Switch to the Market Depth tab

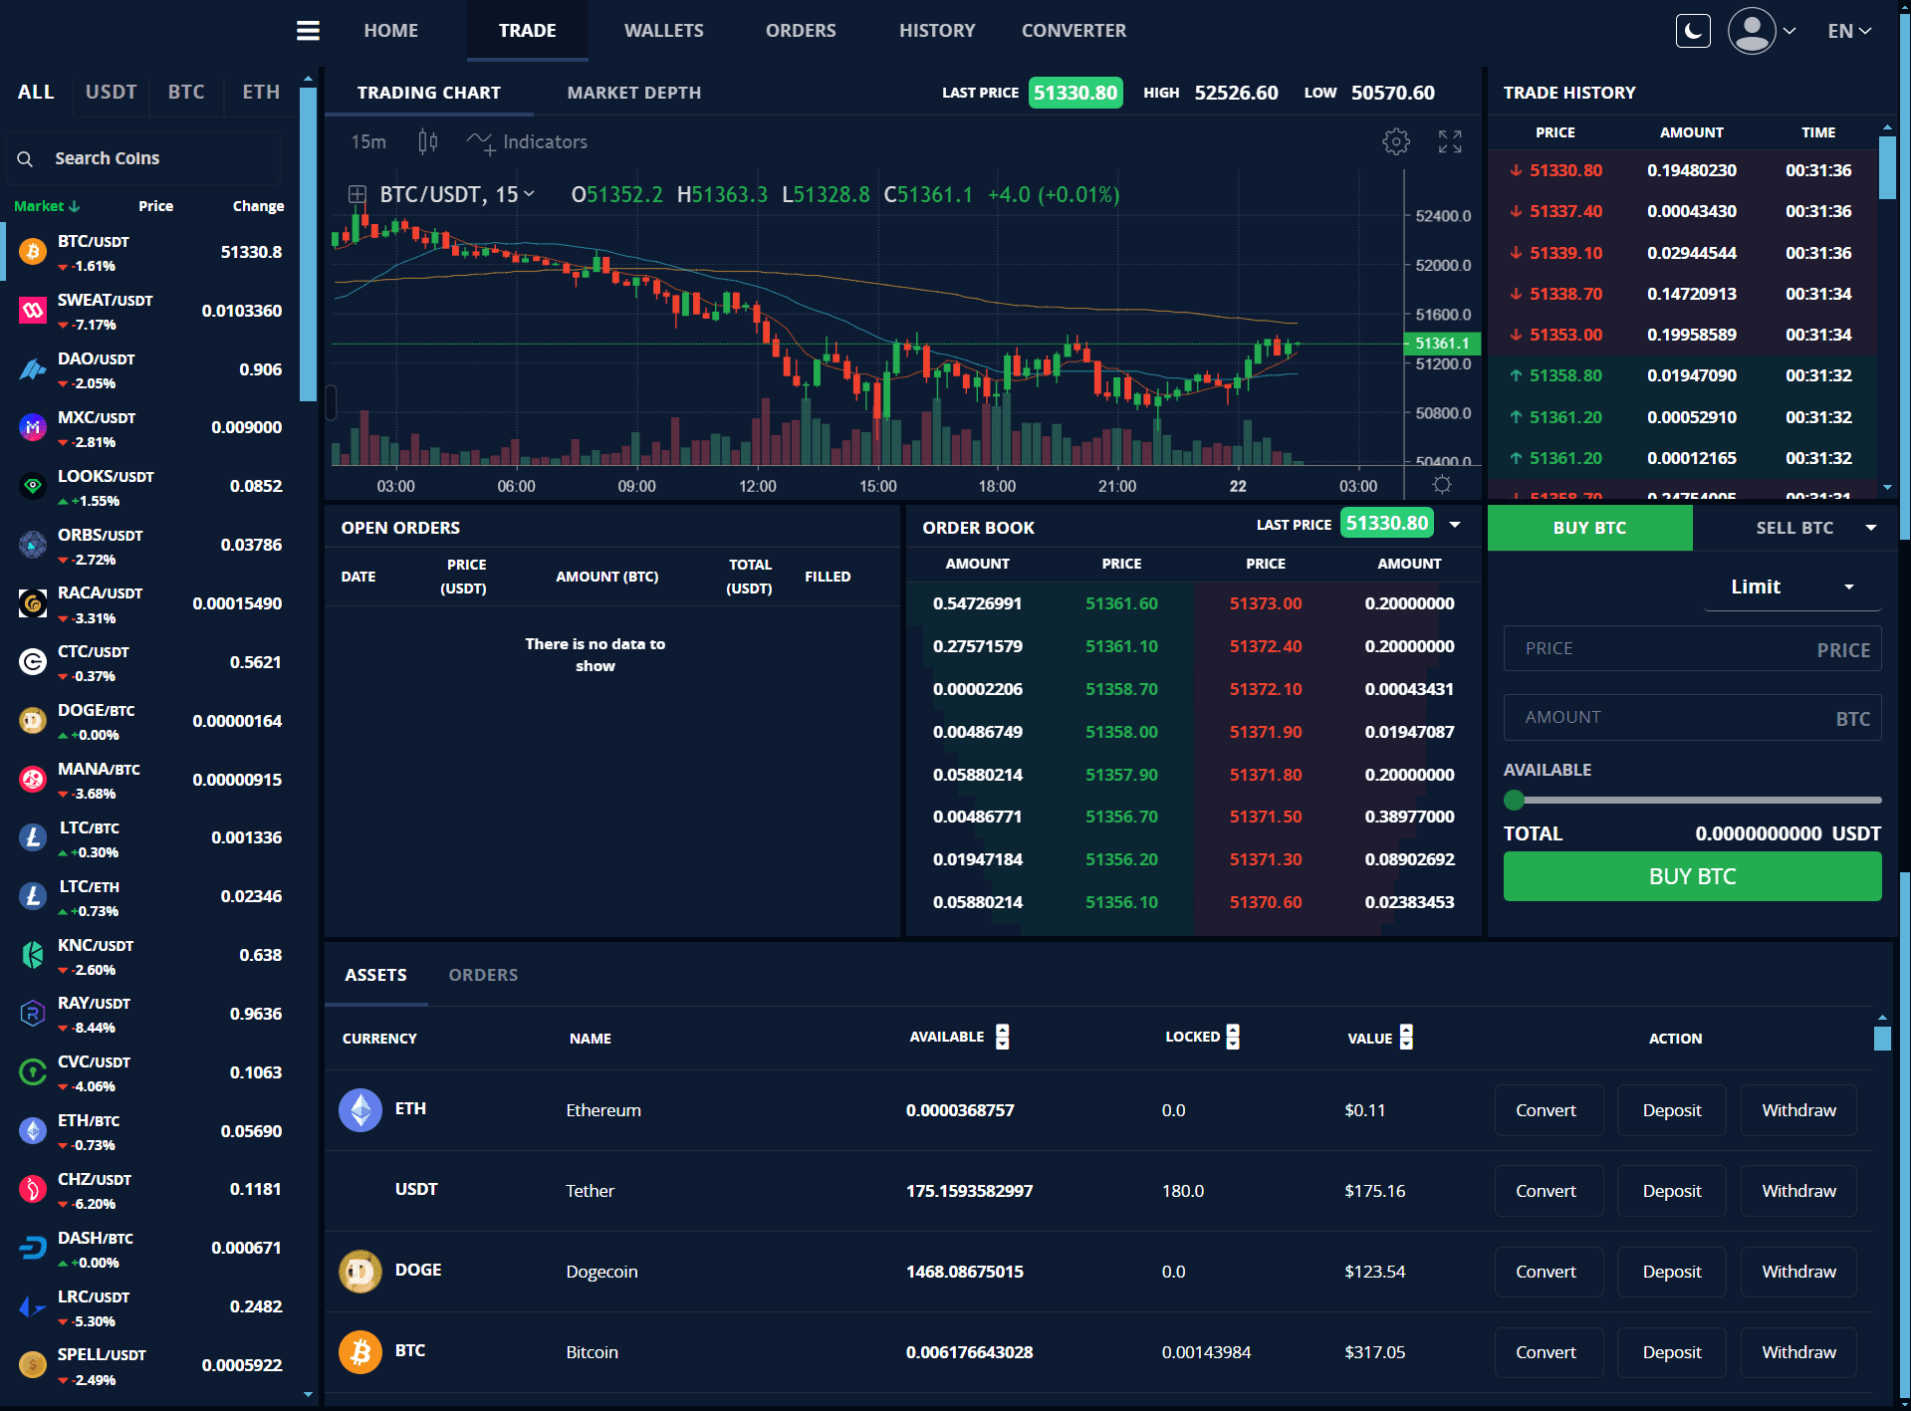coord(633,93)
